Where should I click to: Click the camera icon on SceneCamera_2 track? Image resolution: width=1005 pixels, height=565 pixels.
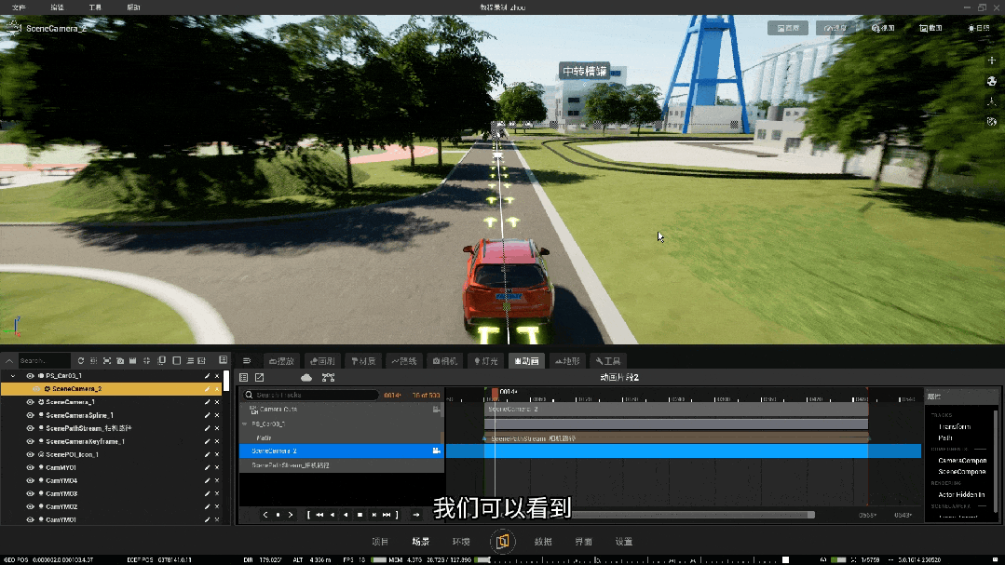pos(437,451)
